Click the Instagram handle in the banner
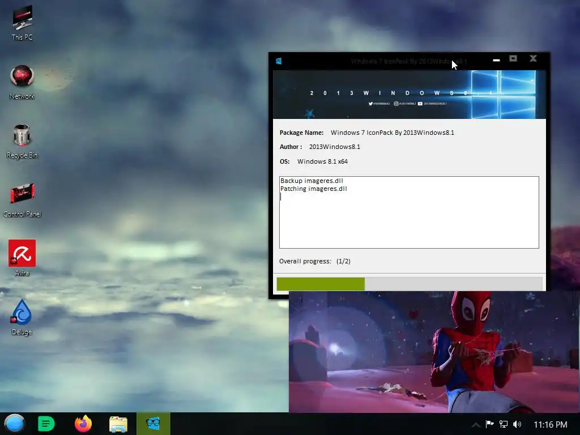 pyautogui.click(x=404, y=104)
